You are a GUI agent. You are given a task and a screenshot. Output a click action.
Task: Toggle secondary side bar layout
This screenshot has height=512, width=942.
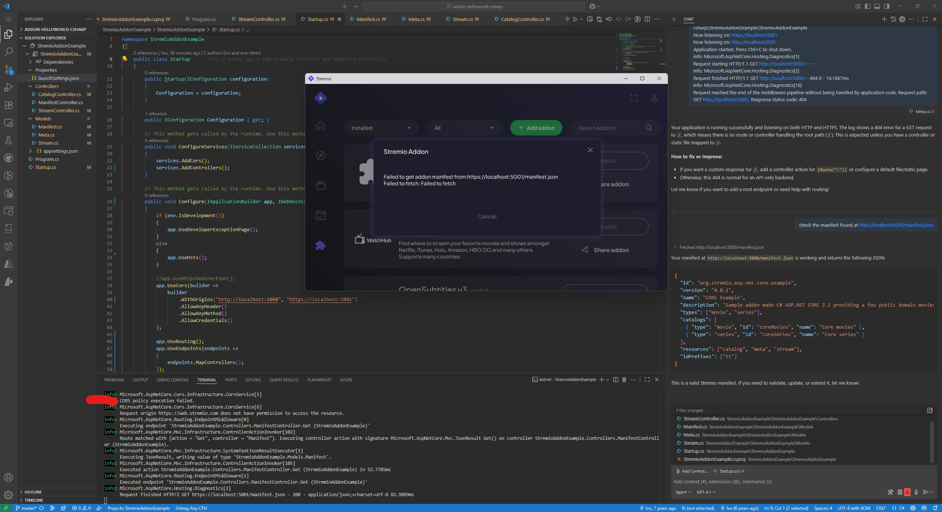click(887, 6)
